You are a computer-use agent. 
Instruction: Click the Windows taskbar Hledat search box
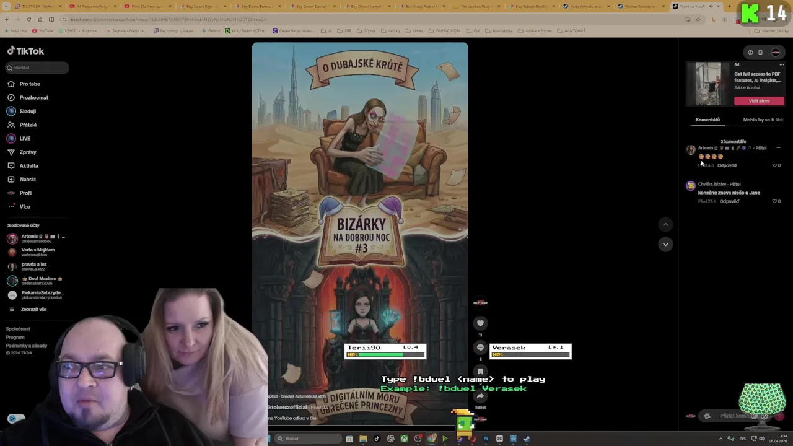[x=308, y=439]
